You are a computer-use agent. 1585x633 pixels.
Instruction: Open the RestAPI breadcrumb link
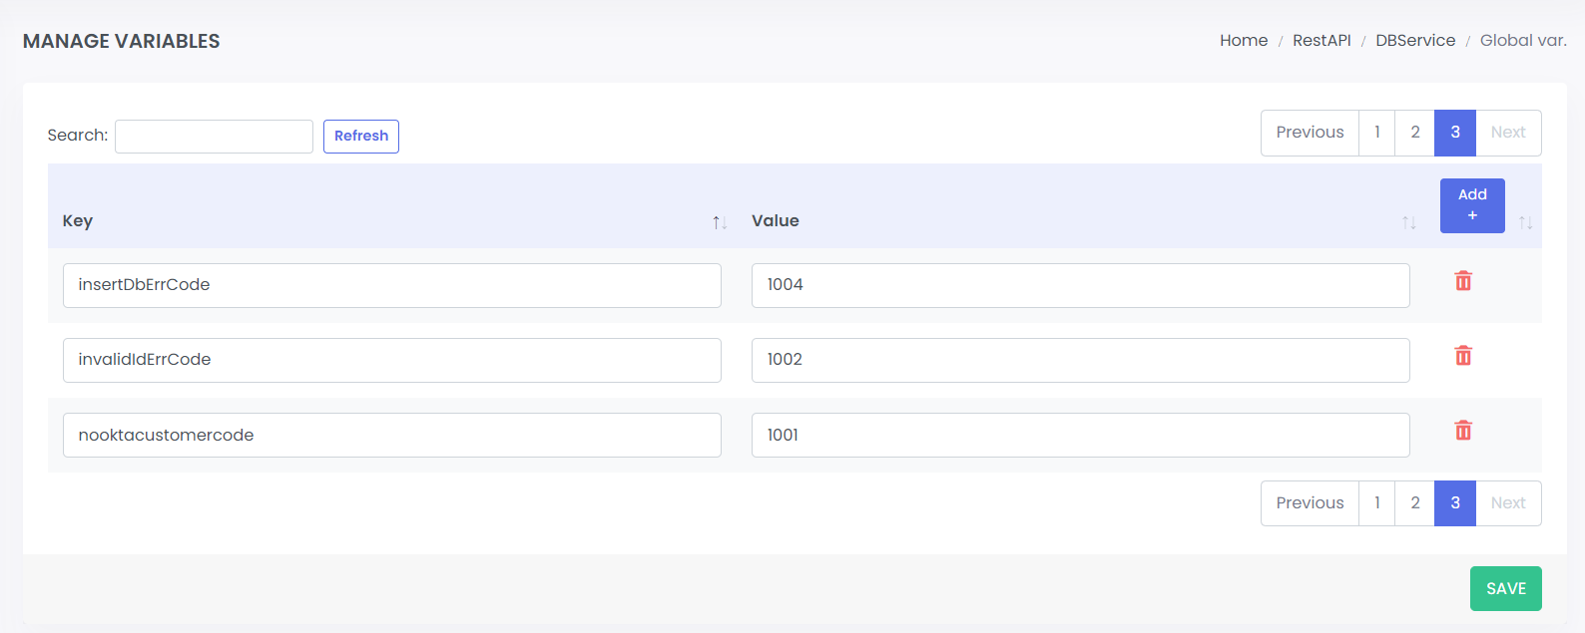pyautogui.click(x=1321, y=41)
